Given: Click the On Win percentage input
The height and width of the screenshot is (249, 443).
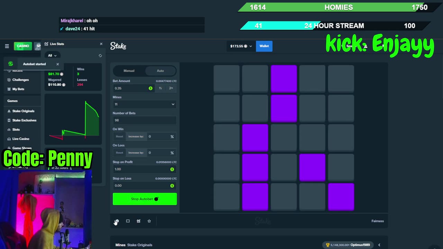Looking at the screenshot, I should point(161,137).
